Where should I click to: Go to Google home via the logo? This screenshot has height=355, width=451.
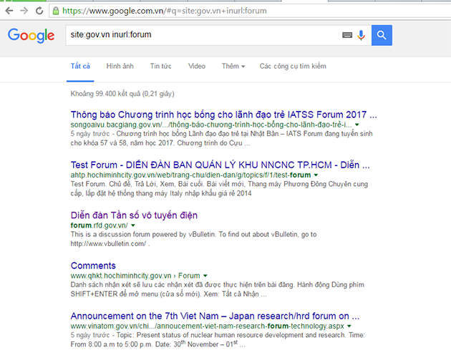31,35
